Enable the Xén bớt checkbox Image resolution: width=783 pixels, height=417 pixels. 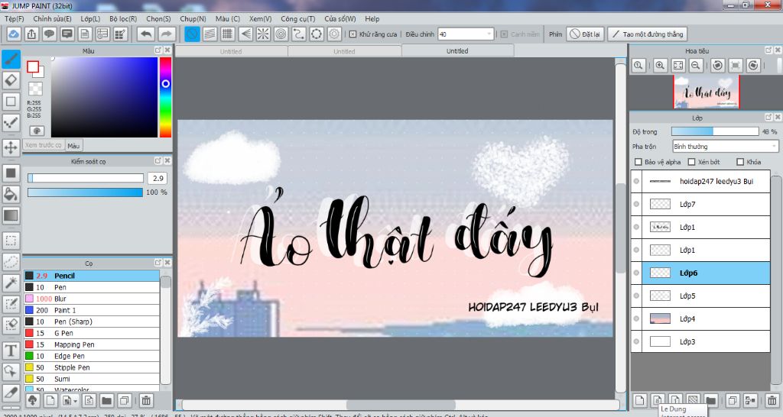pos(691,162)
